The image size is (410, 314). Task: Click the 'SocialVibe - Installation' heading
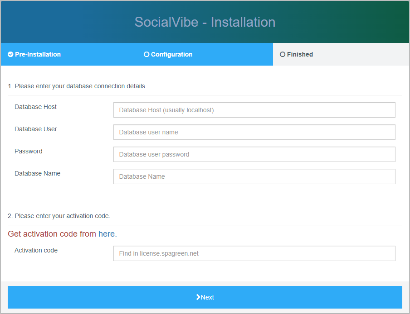(x=205, y=22)
